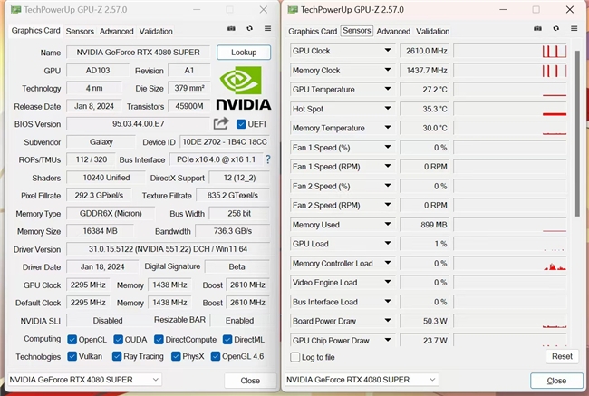This screenshot has height=396, width=589.
Task: Toggle the UEFI checkbox
Action: pos(241,124)
